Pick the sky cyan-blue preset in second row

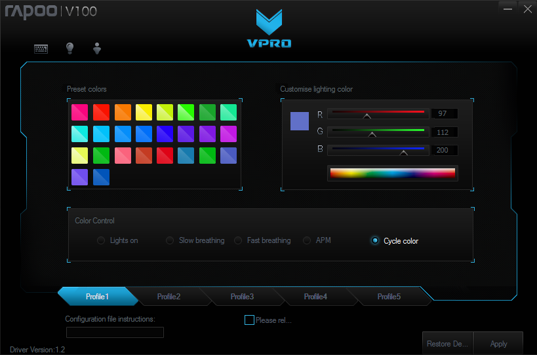point(101,134)
